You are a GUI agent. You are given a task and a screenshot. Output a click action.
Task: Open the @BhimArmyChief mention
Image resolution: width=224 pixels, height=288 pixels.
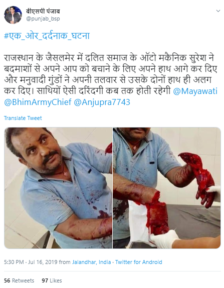point(38,102)
